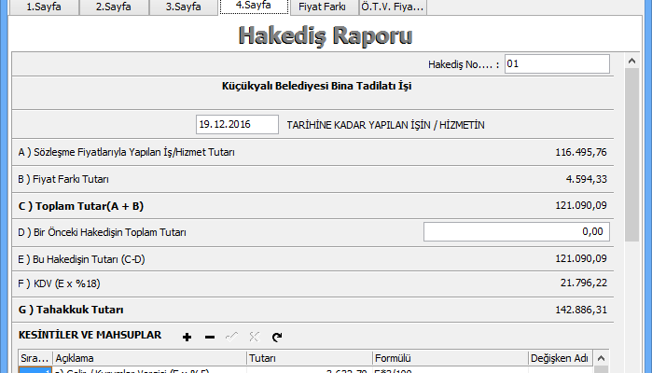Screen dimensions: 652x373
Task: Click the report's vertical scrollbar up arrow
Action: [x=631, y=62]
